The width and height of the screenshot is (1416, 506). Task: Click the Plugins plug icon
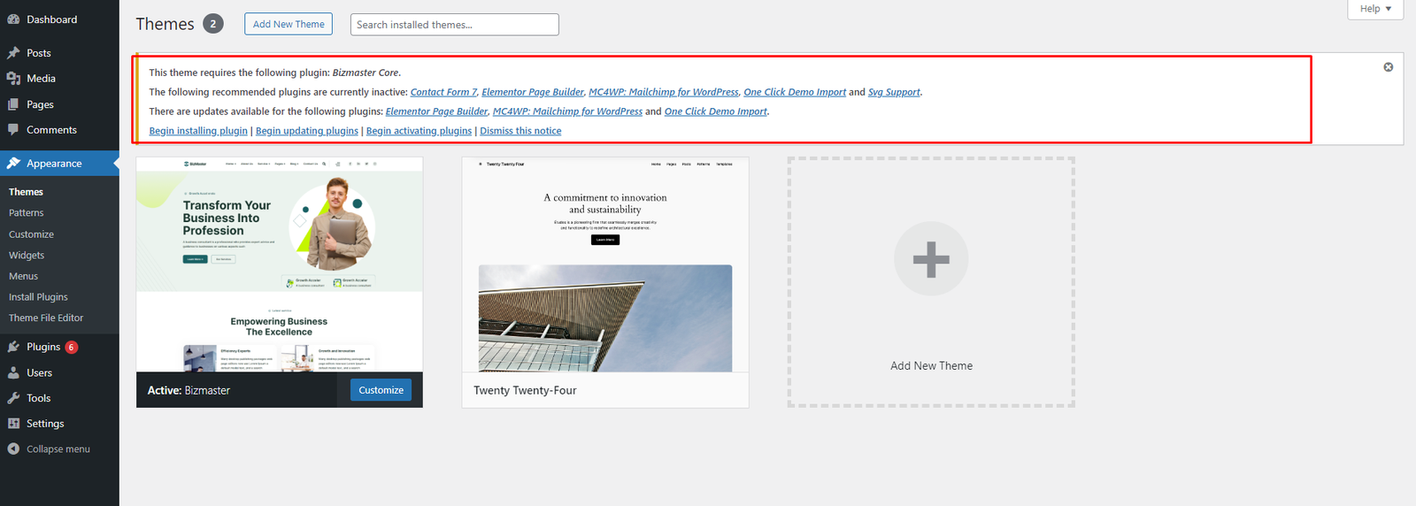pos(13,347)
